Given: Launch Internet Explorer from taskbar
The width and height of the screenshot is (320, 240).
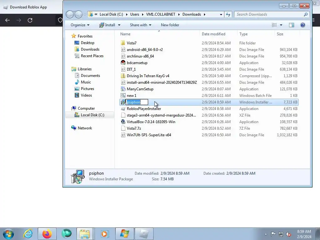Looking at the screenshot, I should point(28,234).
